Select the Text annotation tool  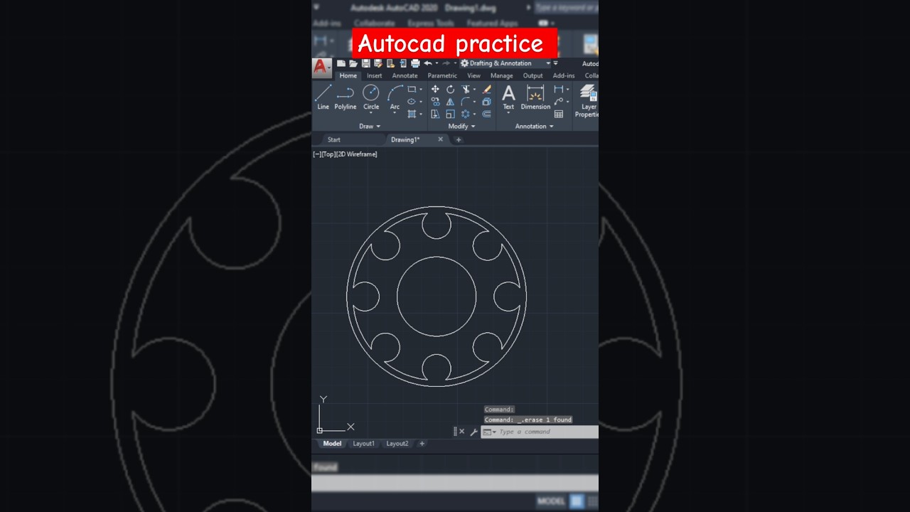click(508, 97)
